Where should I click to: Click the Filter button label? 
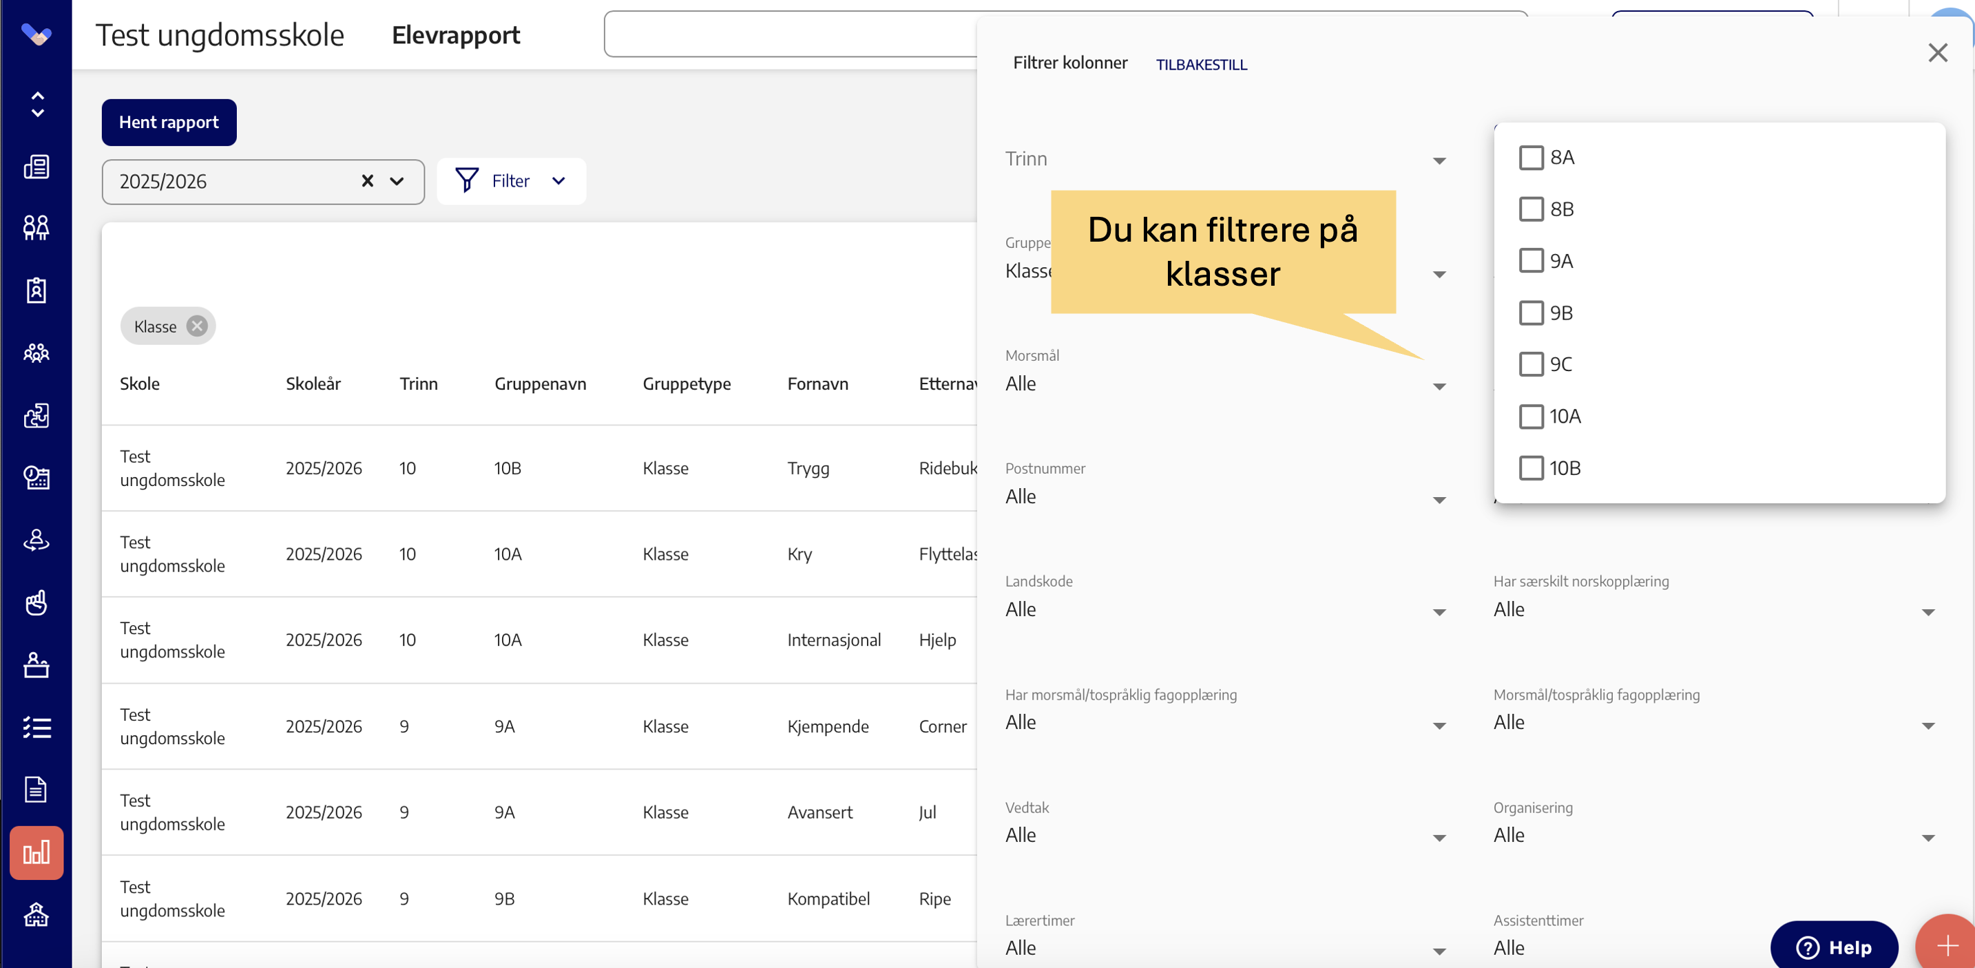tap(510, 181)
